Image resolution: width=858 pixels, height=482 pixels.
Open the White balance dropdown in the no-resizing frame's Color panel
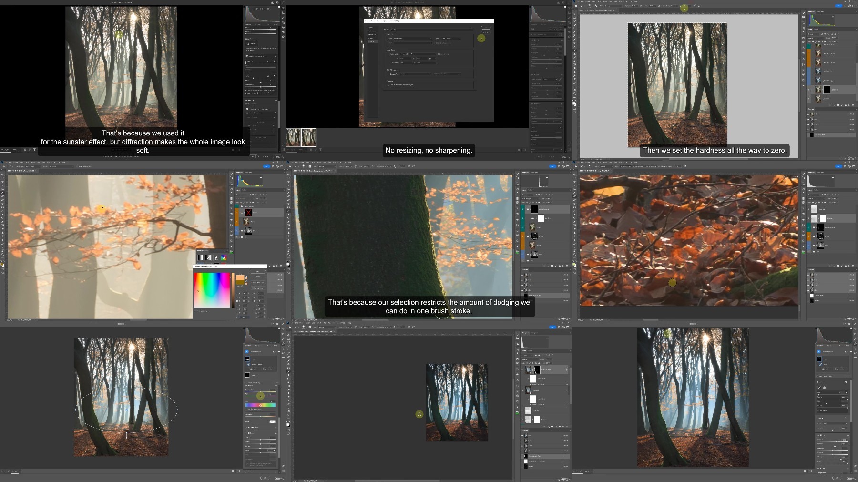pos(550,79)
